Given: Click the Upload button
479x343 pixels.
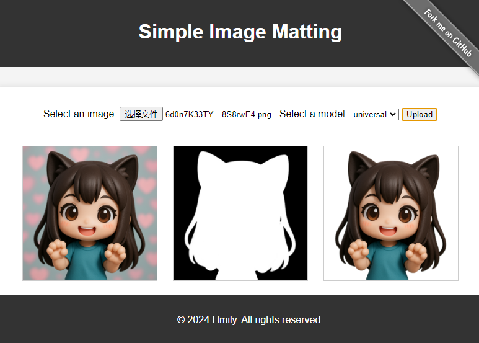Looking at the screenshot, I should pos(420,114).
